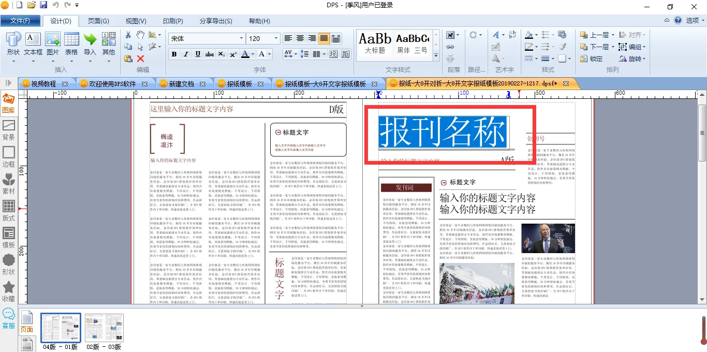This screenshot has height=352, width=707.
Task: Open the 素材 materials sidebar panel
Action: click(8, 184)
